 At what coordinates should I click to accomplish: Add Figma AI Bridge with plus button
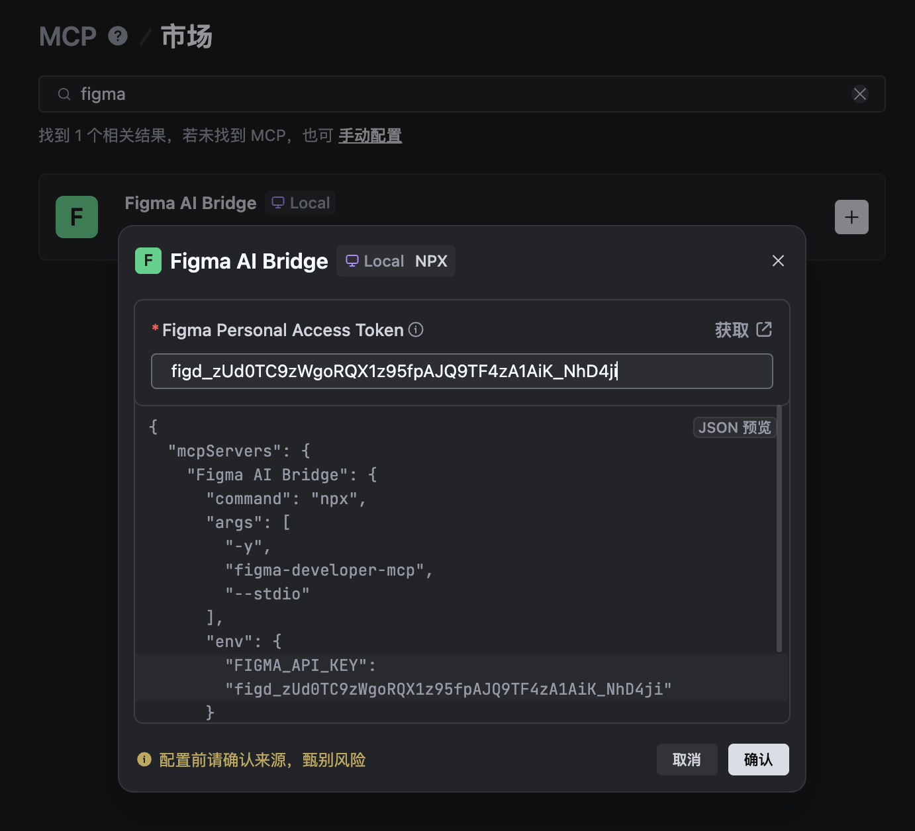click(851, 217)
